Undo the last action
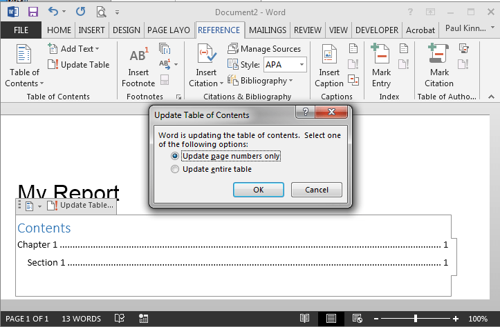Screen dimensions: 500x327 [53, 12]
